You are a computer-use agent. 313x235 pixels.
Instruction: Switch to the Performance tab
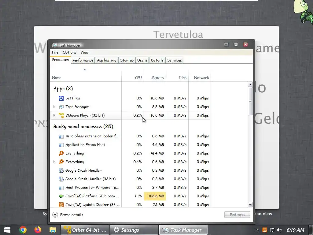(83, 60)
